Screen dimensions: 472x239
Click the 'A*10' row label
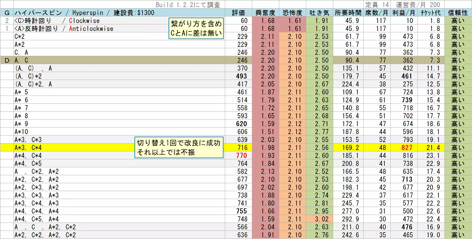coord(21,132)
